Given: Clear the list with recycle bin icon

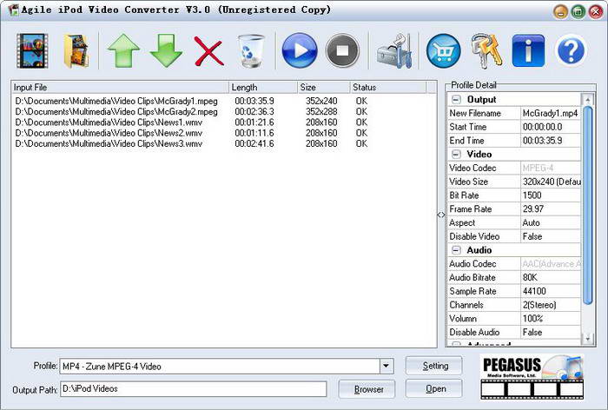Looking at the screenshot, I should [251, 50].
